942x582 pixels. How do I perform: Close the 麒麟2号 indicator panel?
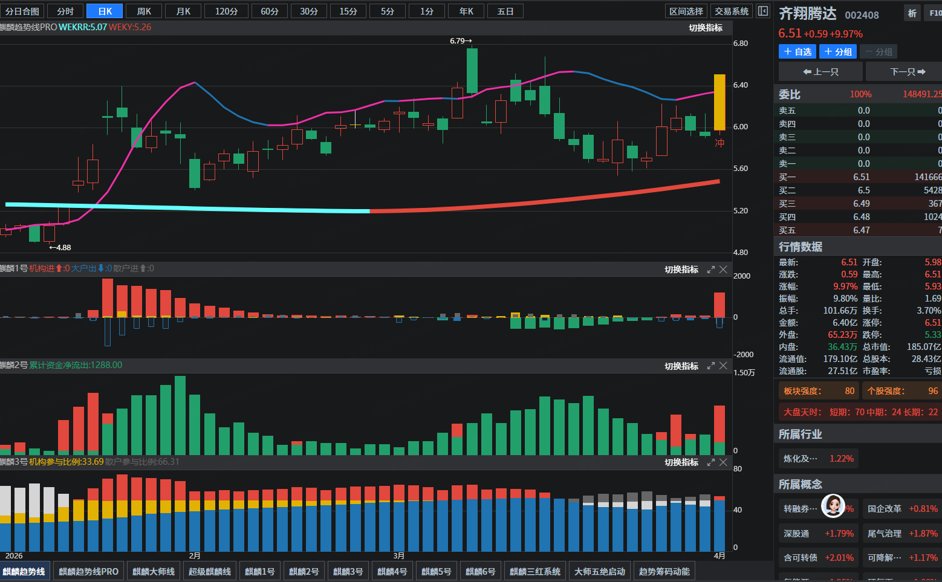click(723, 366)
